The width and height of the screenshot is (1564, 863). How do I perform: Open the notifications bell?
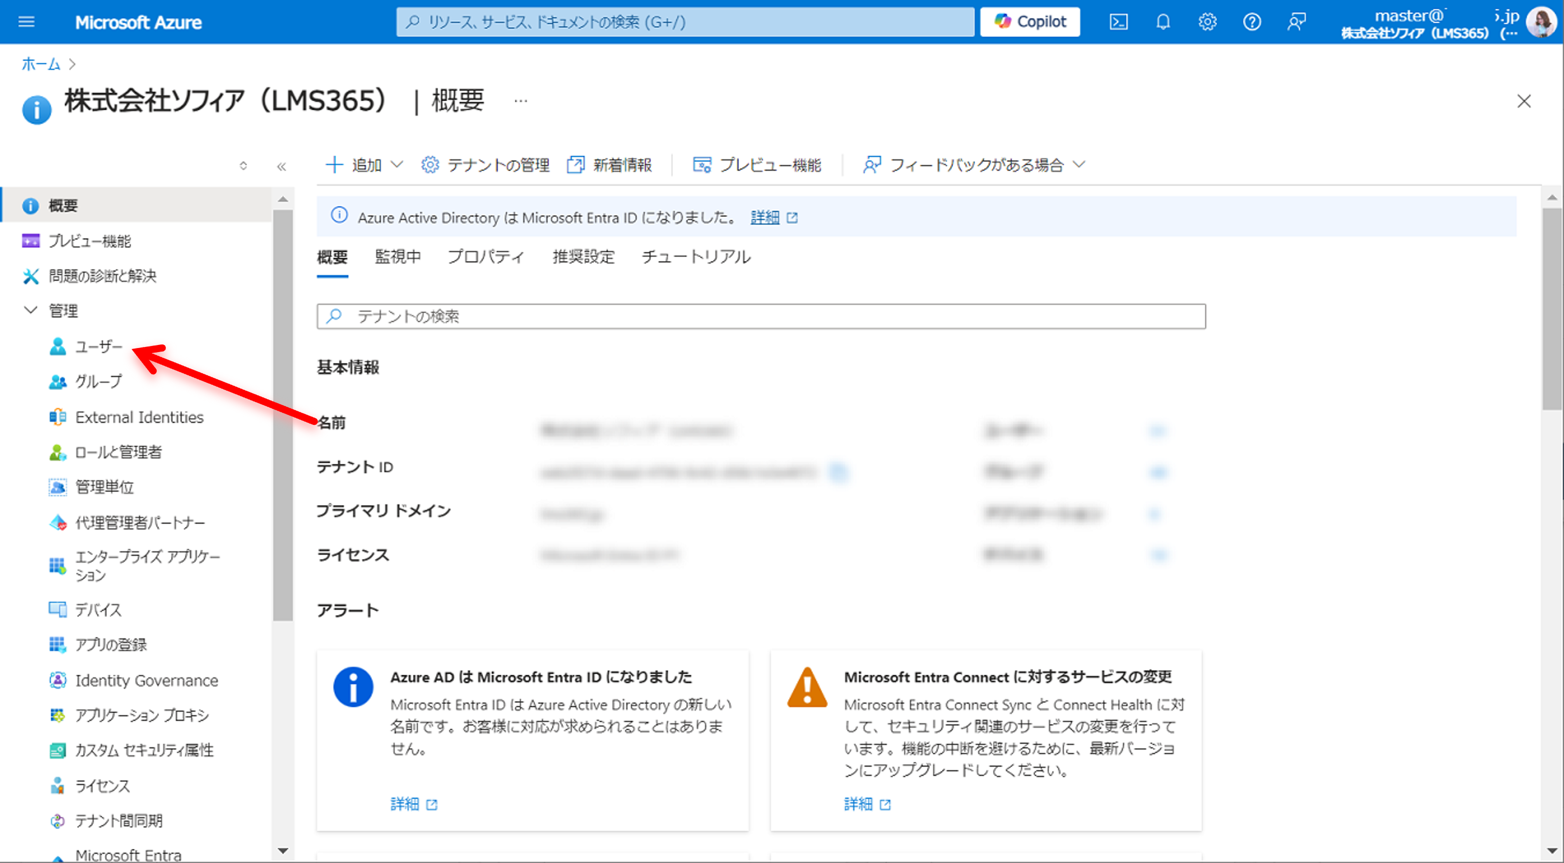pyautogui.click(x=1163, y=22)
